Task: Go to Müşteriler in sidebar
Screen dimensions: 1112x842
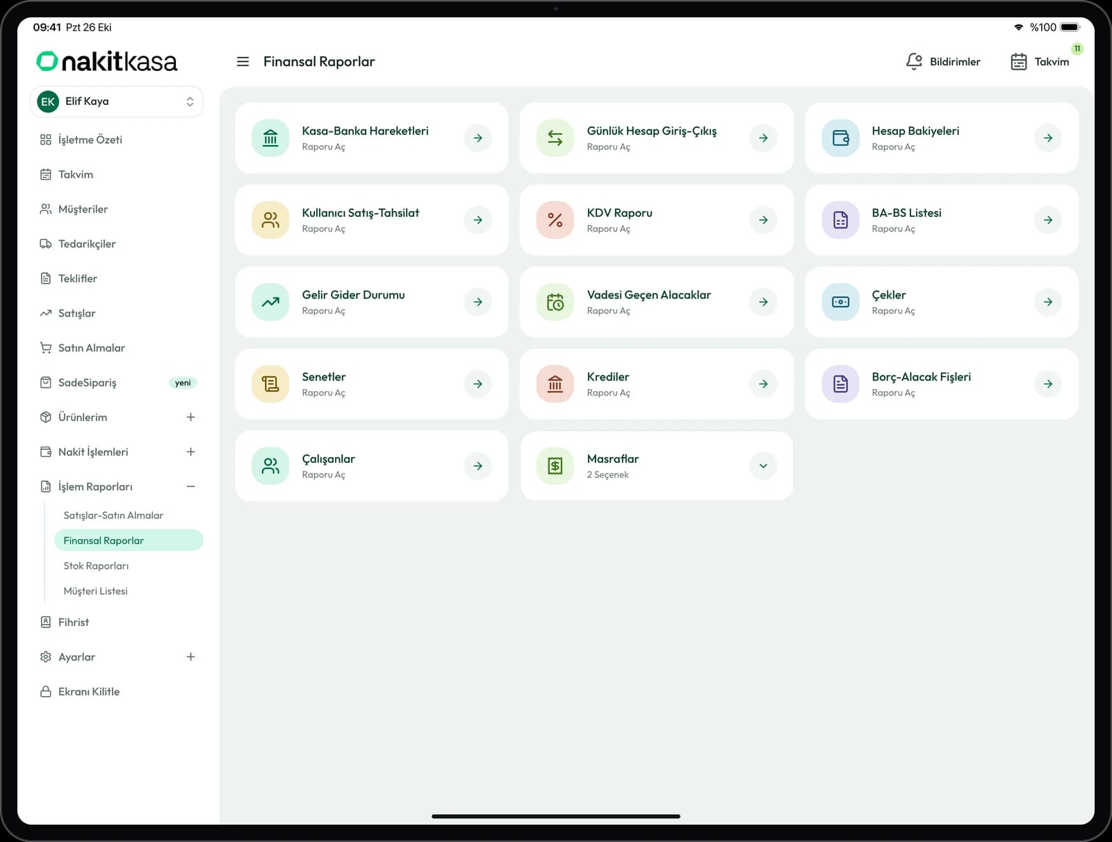Action: pyautogui.click(x=117, y=209)
